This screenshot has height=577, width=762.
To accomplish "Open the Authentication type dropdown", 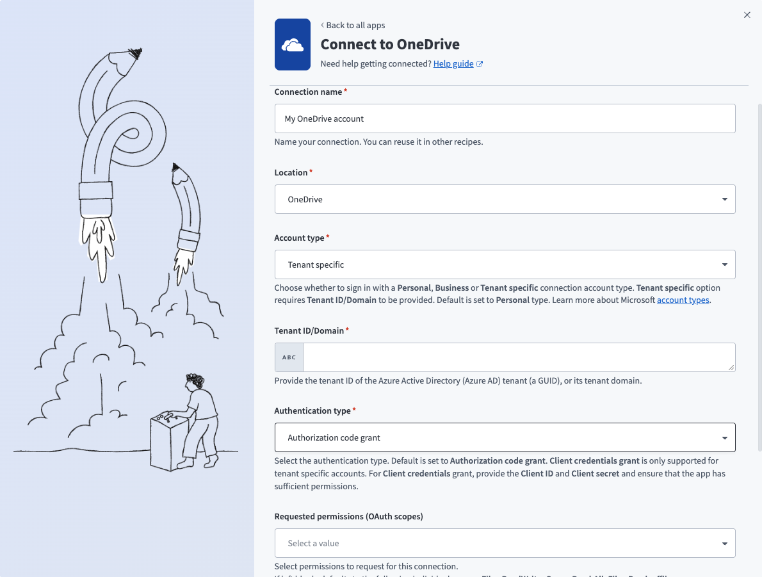I will [x=505, y=437].
